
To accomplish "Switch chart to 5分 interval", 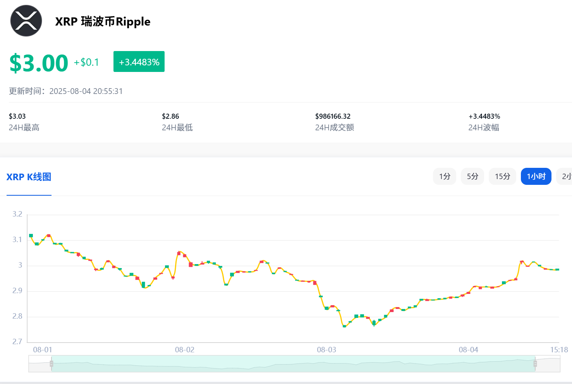I will pos(472,176).
